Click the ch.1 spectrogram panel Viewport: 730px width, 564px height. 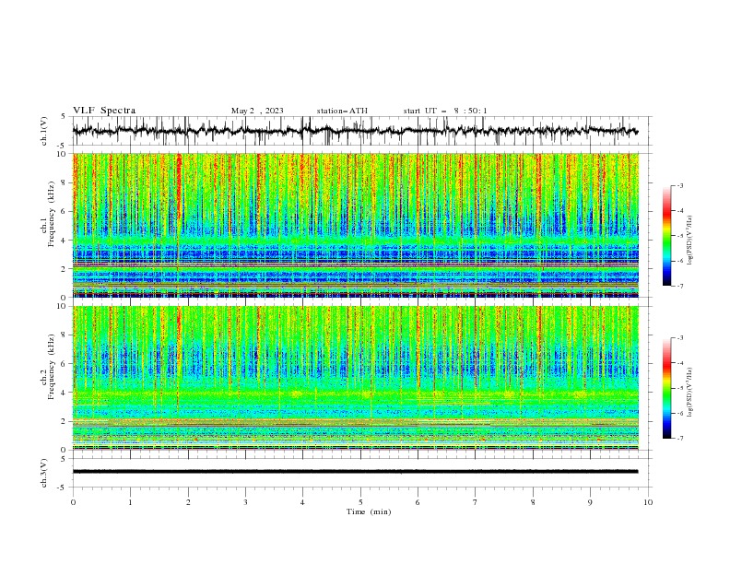355,225
